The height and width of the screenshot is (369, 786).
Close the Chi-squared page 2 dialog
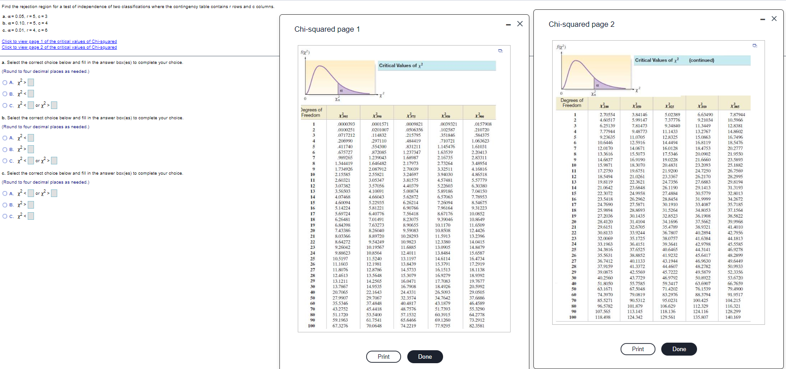pos(774,19)
